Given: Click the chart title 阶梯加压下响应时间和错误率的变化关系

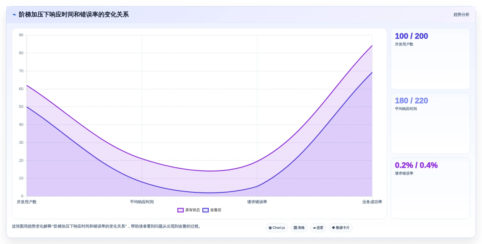Looking at the screenshot, I should (74, 15).
